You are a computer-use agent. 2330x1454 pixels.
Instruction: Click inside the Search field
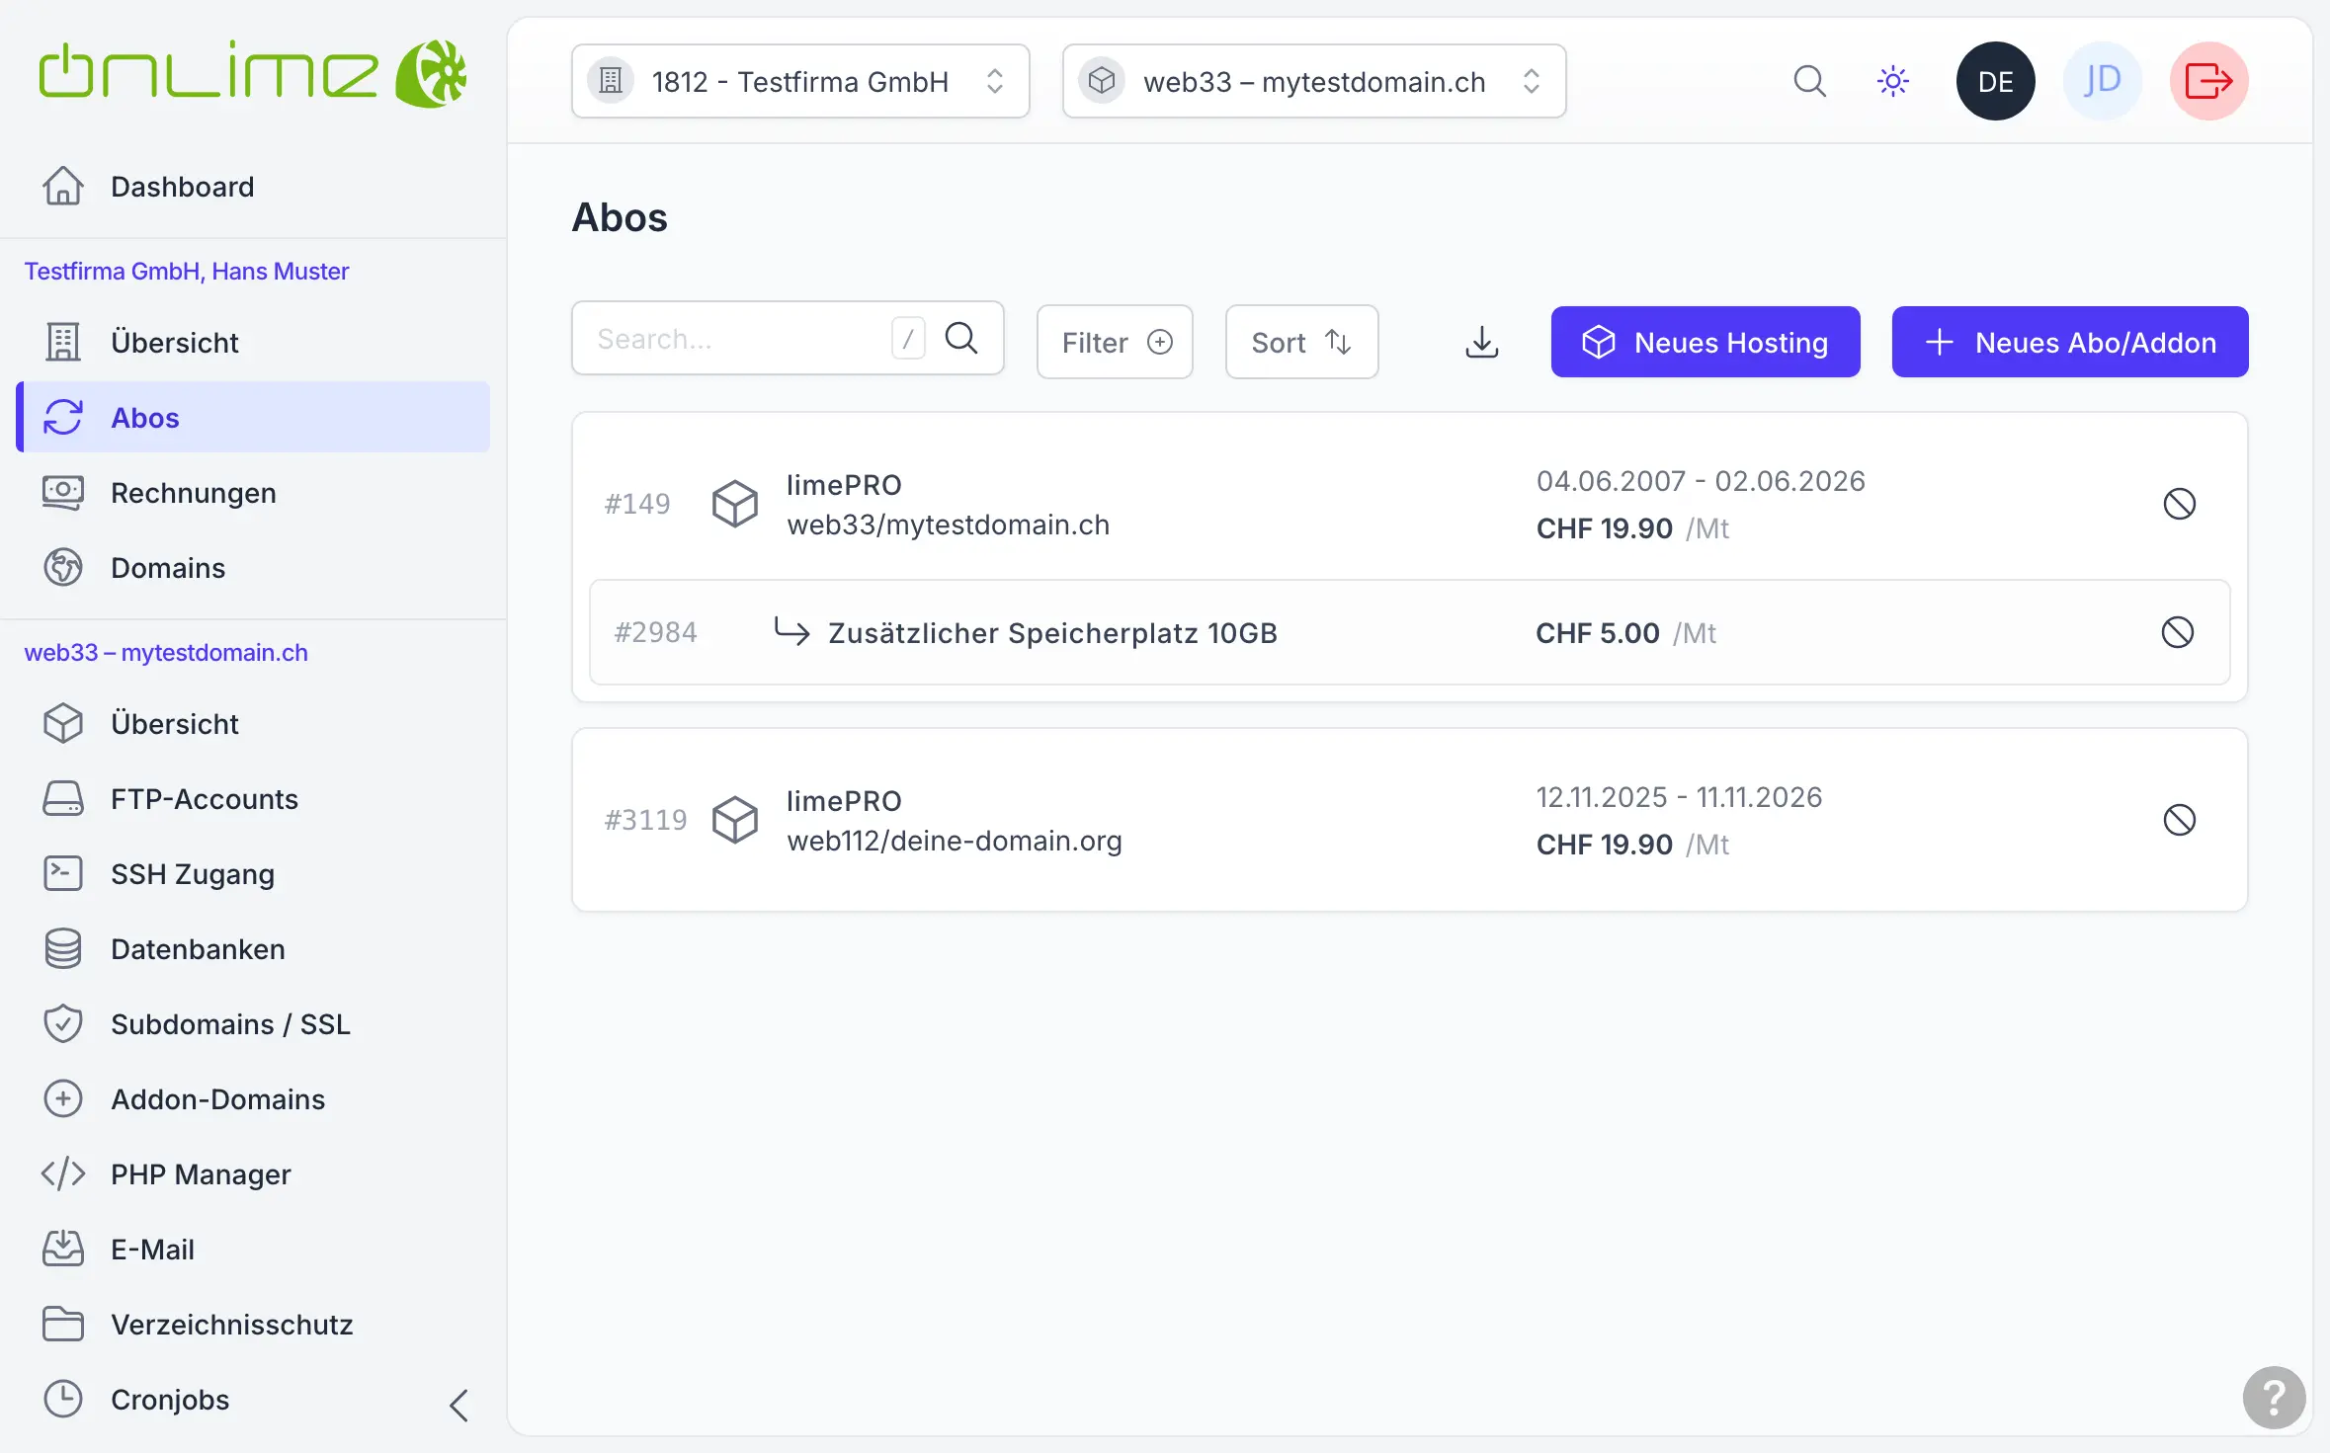tap(741, 338)
